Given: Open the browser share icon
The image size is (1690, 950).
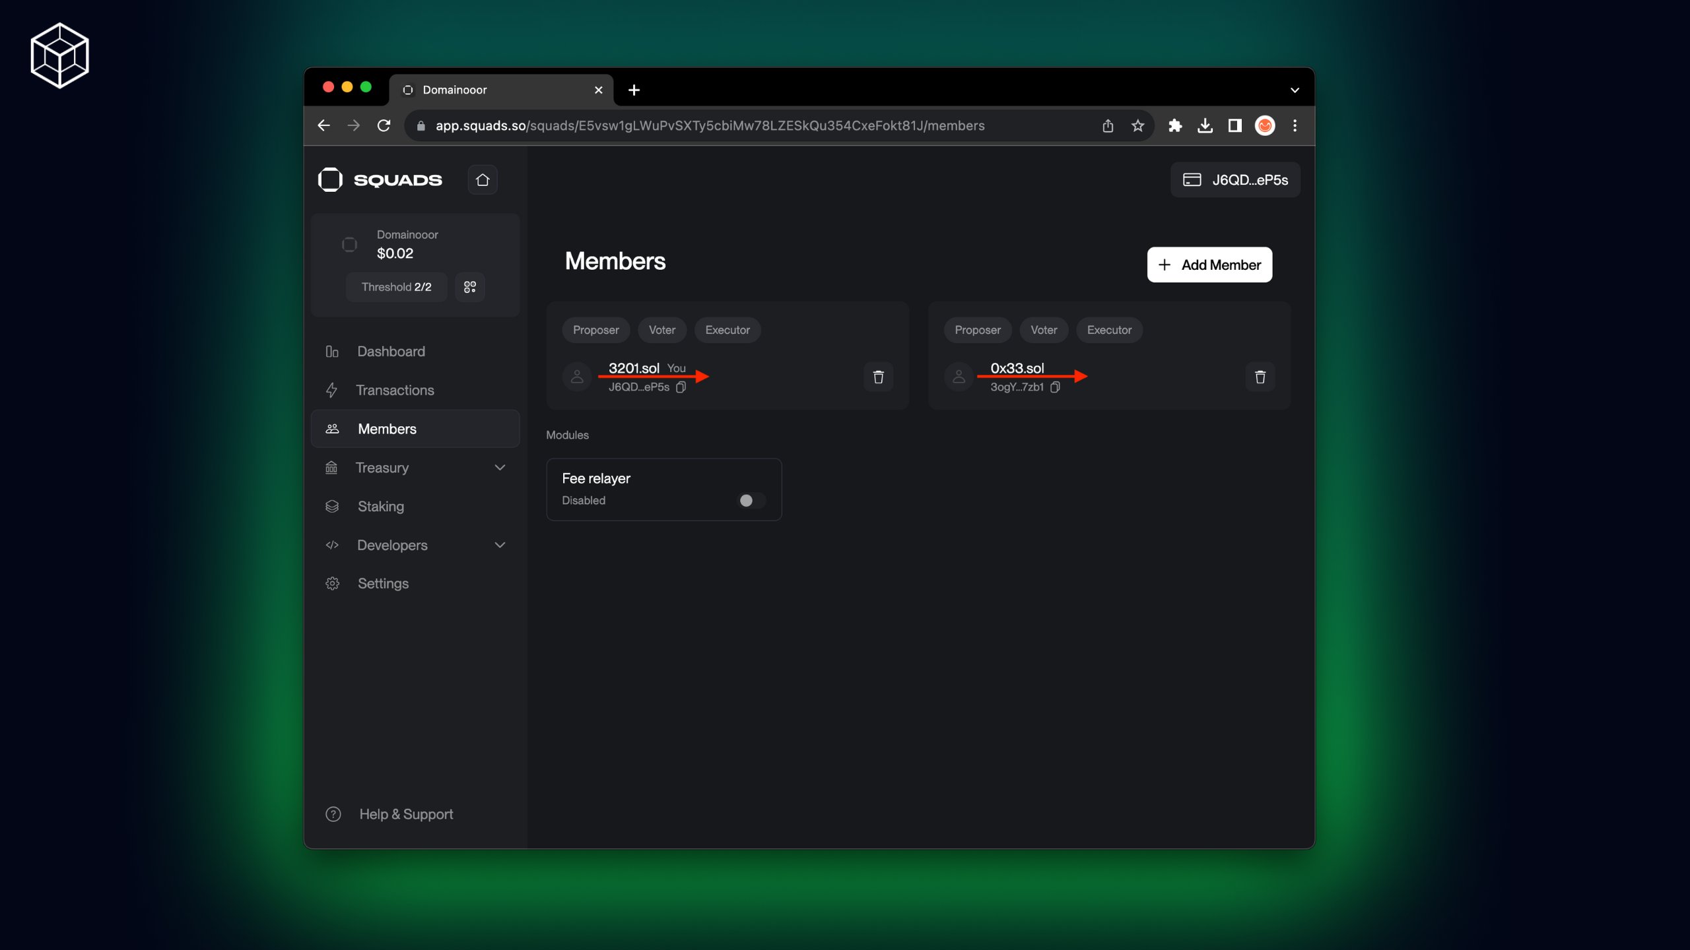Looking at the screenshot, I should [x=1108, y=125].
